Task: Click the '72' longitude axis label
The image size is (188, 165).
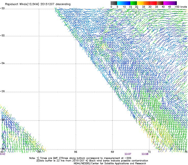Action: point(149,152)
